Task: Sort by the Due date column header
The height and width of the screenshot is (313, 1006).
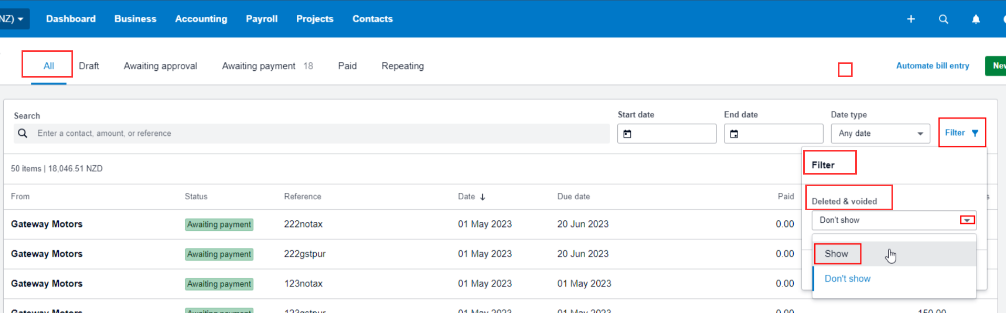Action: tap(574, 197)
